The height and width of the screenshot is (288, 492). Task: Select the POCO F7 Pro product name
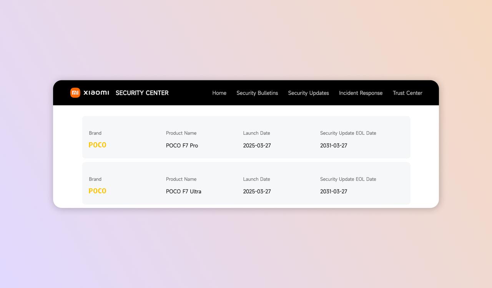(182, 145)
